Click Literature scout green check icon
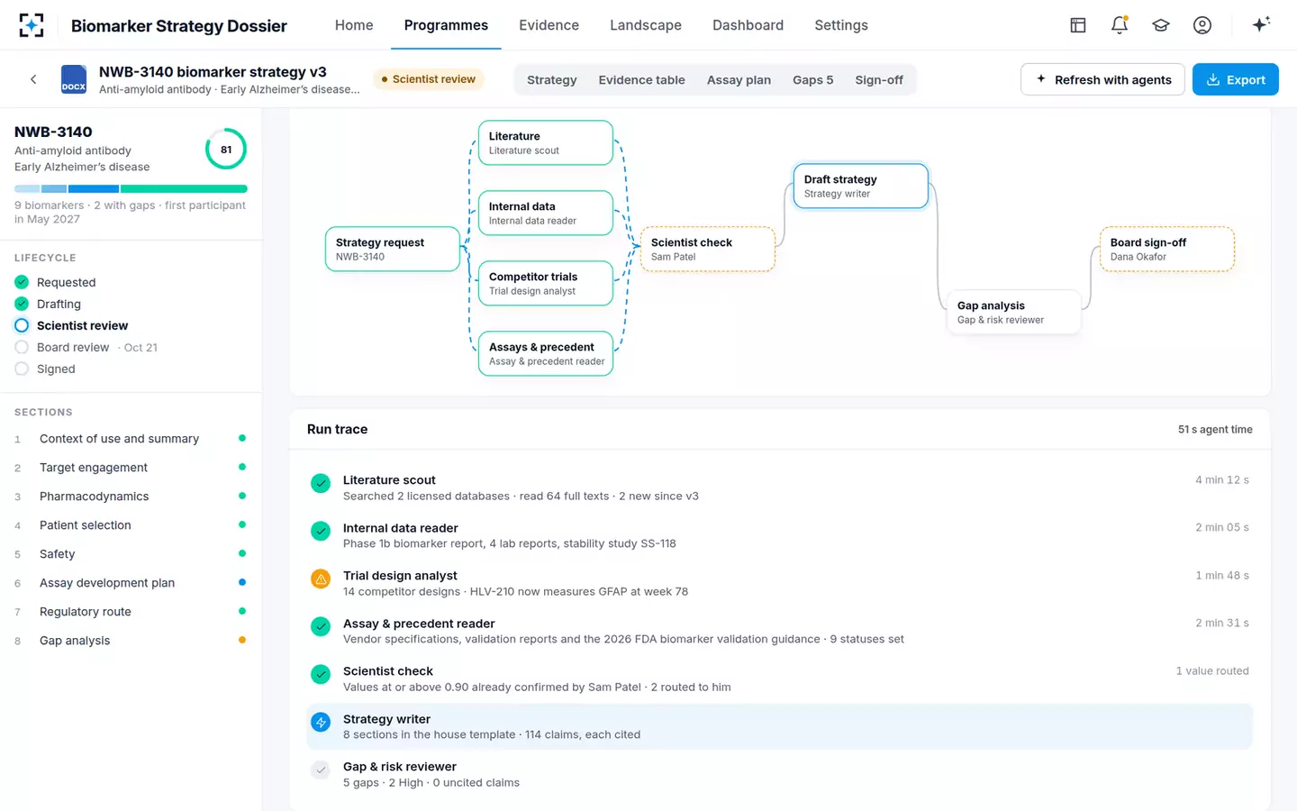 (321, 484)
